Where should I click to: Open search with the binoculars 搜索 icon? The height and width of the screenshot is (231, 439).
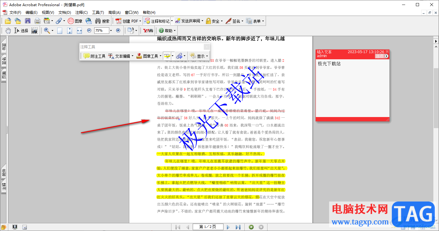pyautogui.click(x=102, y=21)
